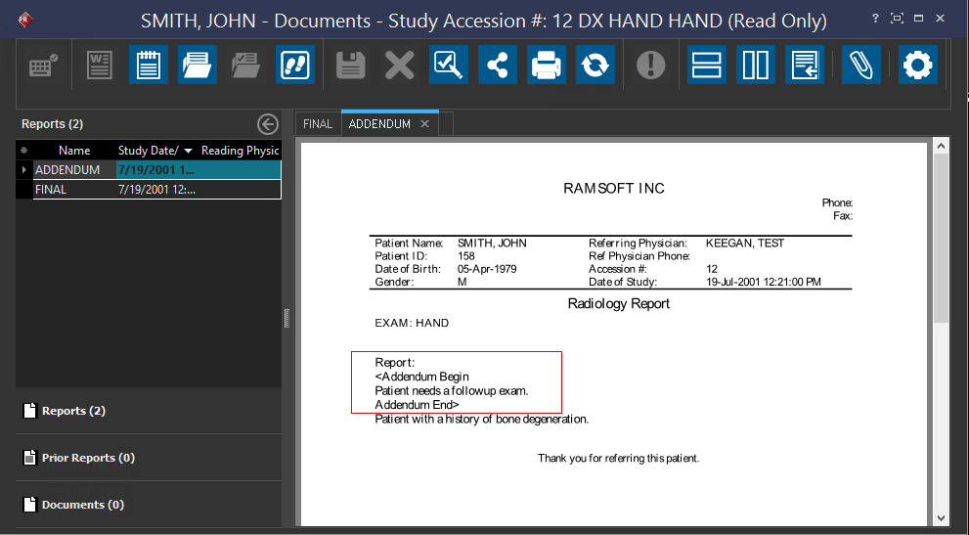Expand the Documents (0) section
This screenshot has width=969, height=535.
(x=82, y=505)
